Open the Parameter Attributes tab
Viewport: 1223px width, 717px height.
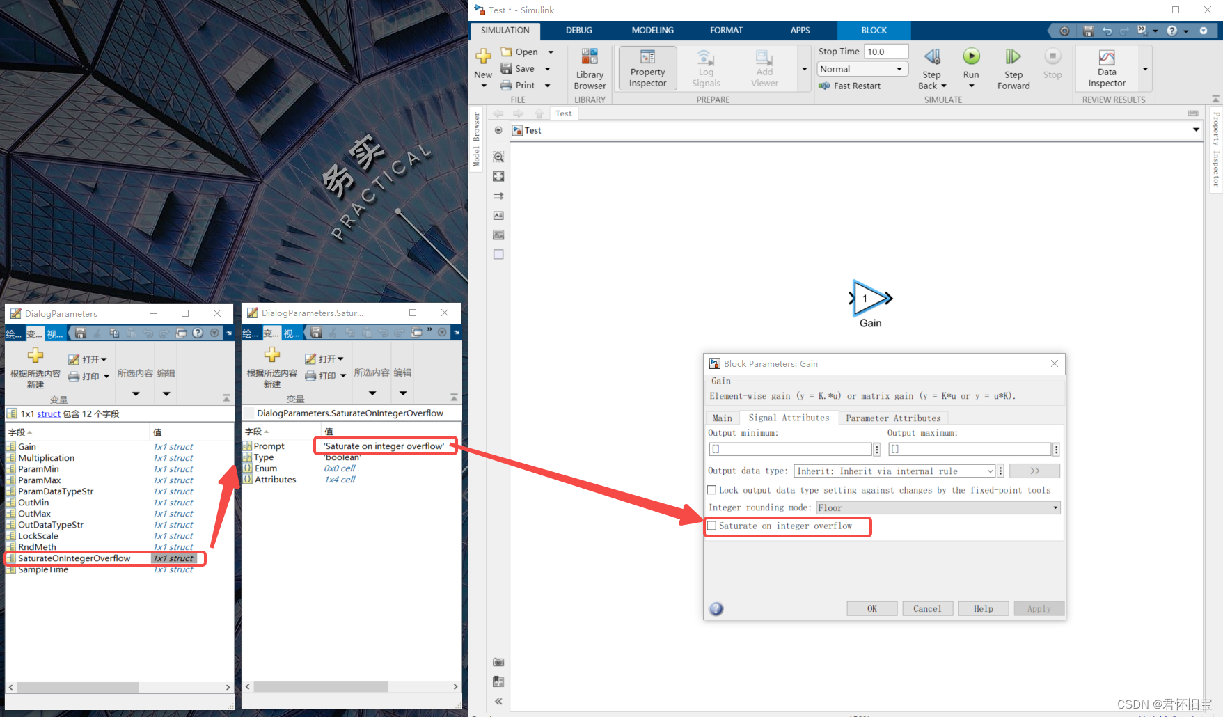tap(893, 418)
